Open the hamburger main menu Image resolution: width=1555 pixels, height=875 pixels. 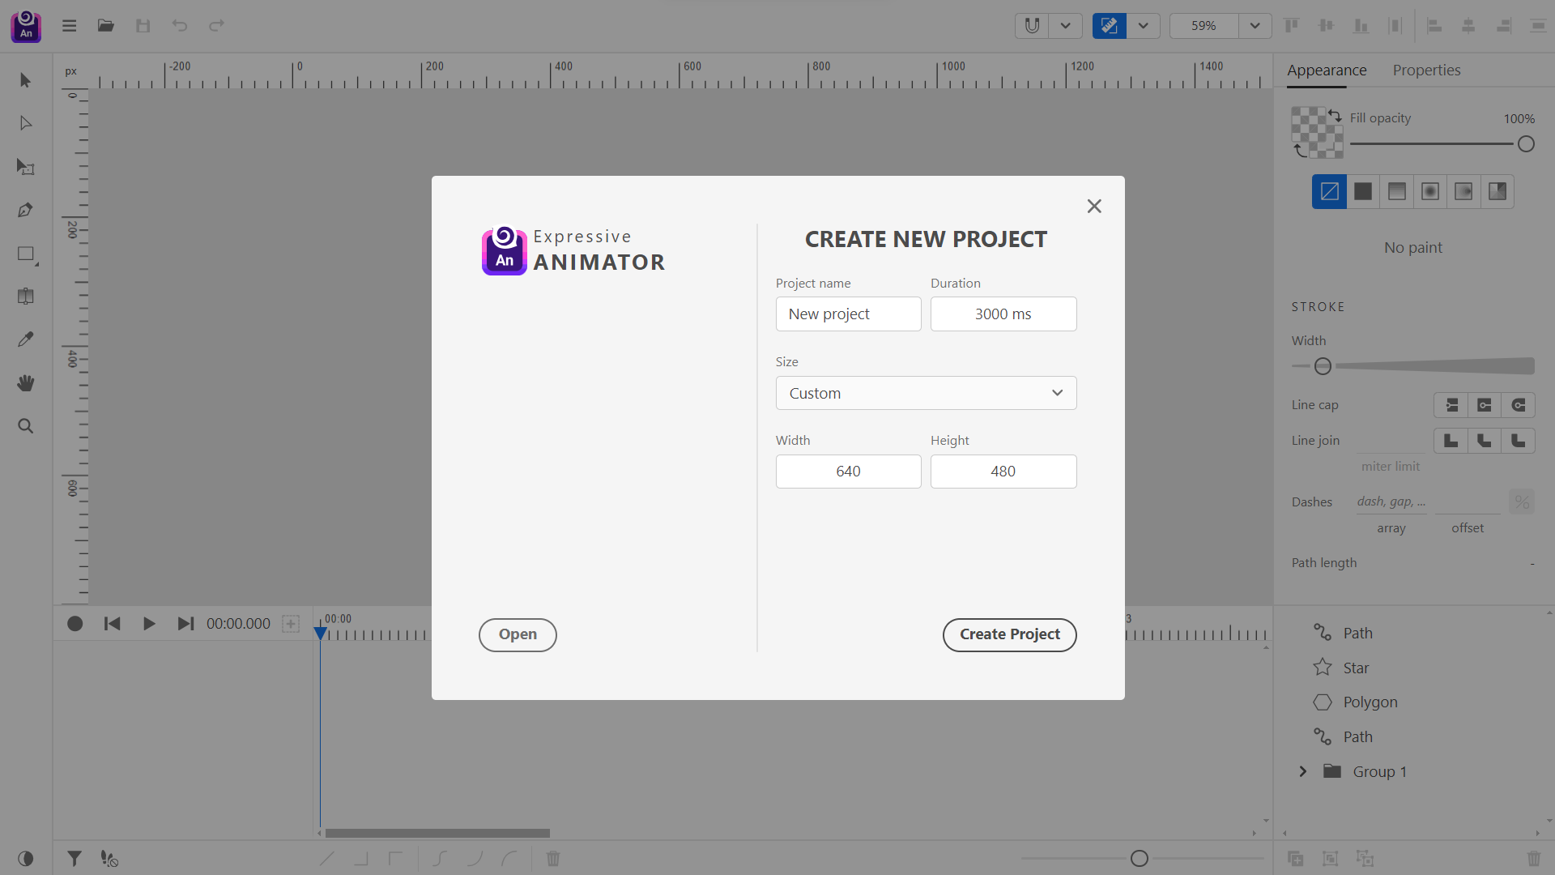point(69,26)
